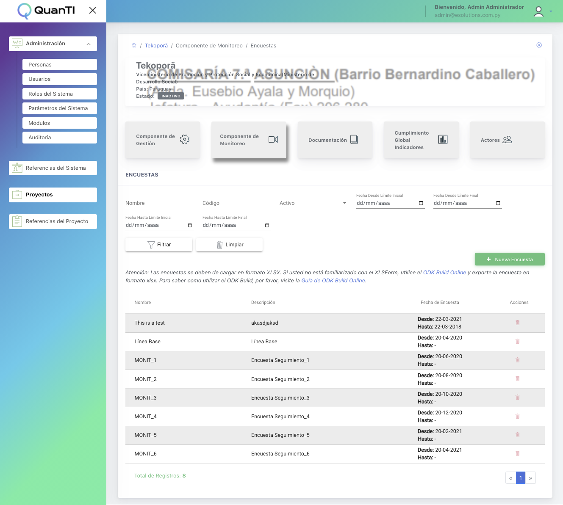Delete the MONIT_2 survey
Image resolution: width=563 pixels, height=505 pixels.
point(517,378)
